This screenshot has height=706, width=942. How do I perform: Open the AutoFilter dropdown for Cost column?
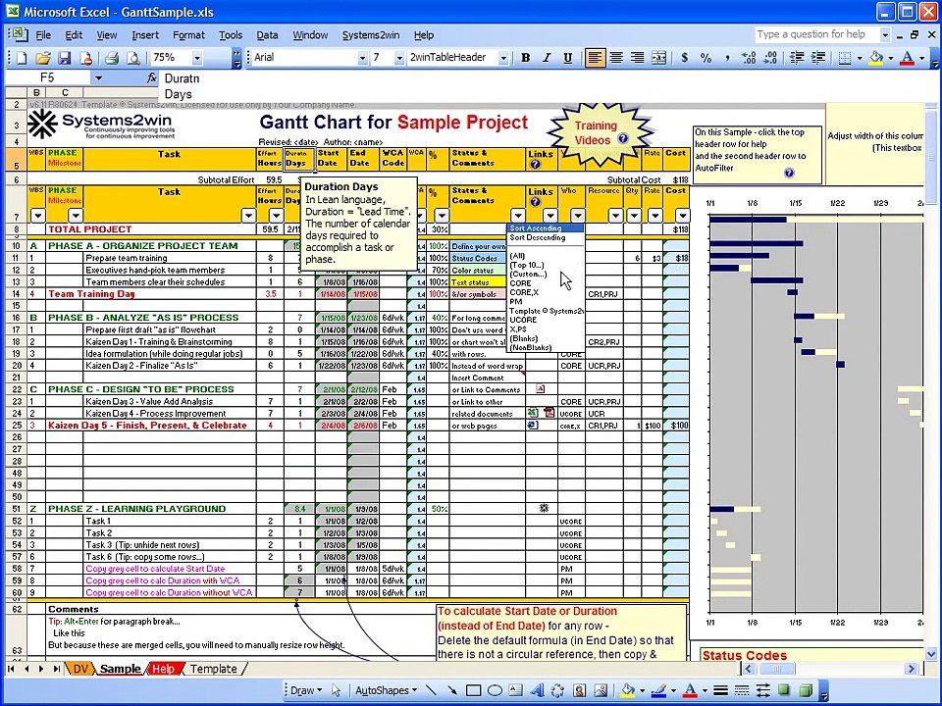[683, 215]
